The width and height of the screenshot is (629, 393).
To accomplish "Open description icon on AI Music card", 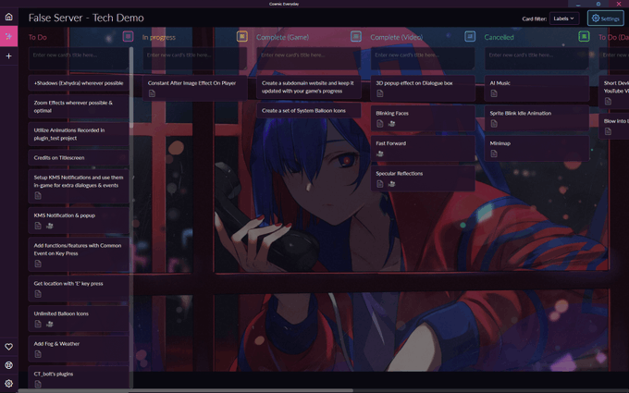I will [x=494, y=93].
